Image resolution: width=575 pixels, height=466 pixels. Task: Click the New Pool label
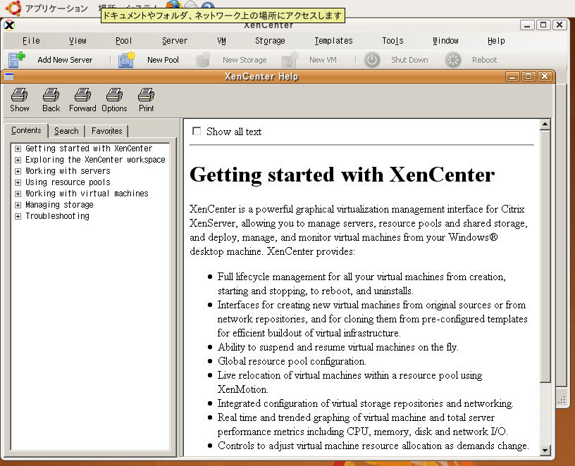point(163,60)
